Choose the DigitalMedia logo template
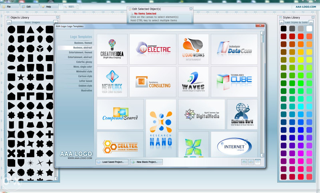This screenshot has height=193, width=320. (x=202, y=114)
